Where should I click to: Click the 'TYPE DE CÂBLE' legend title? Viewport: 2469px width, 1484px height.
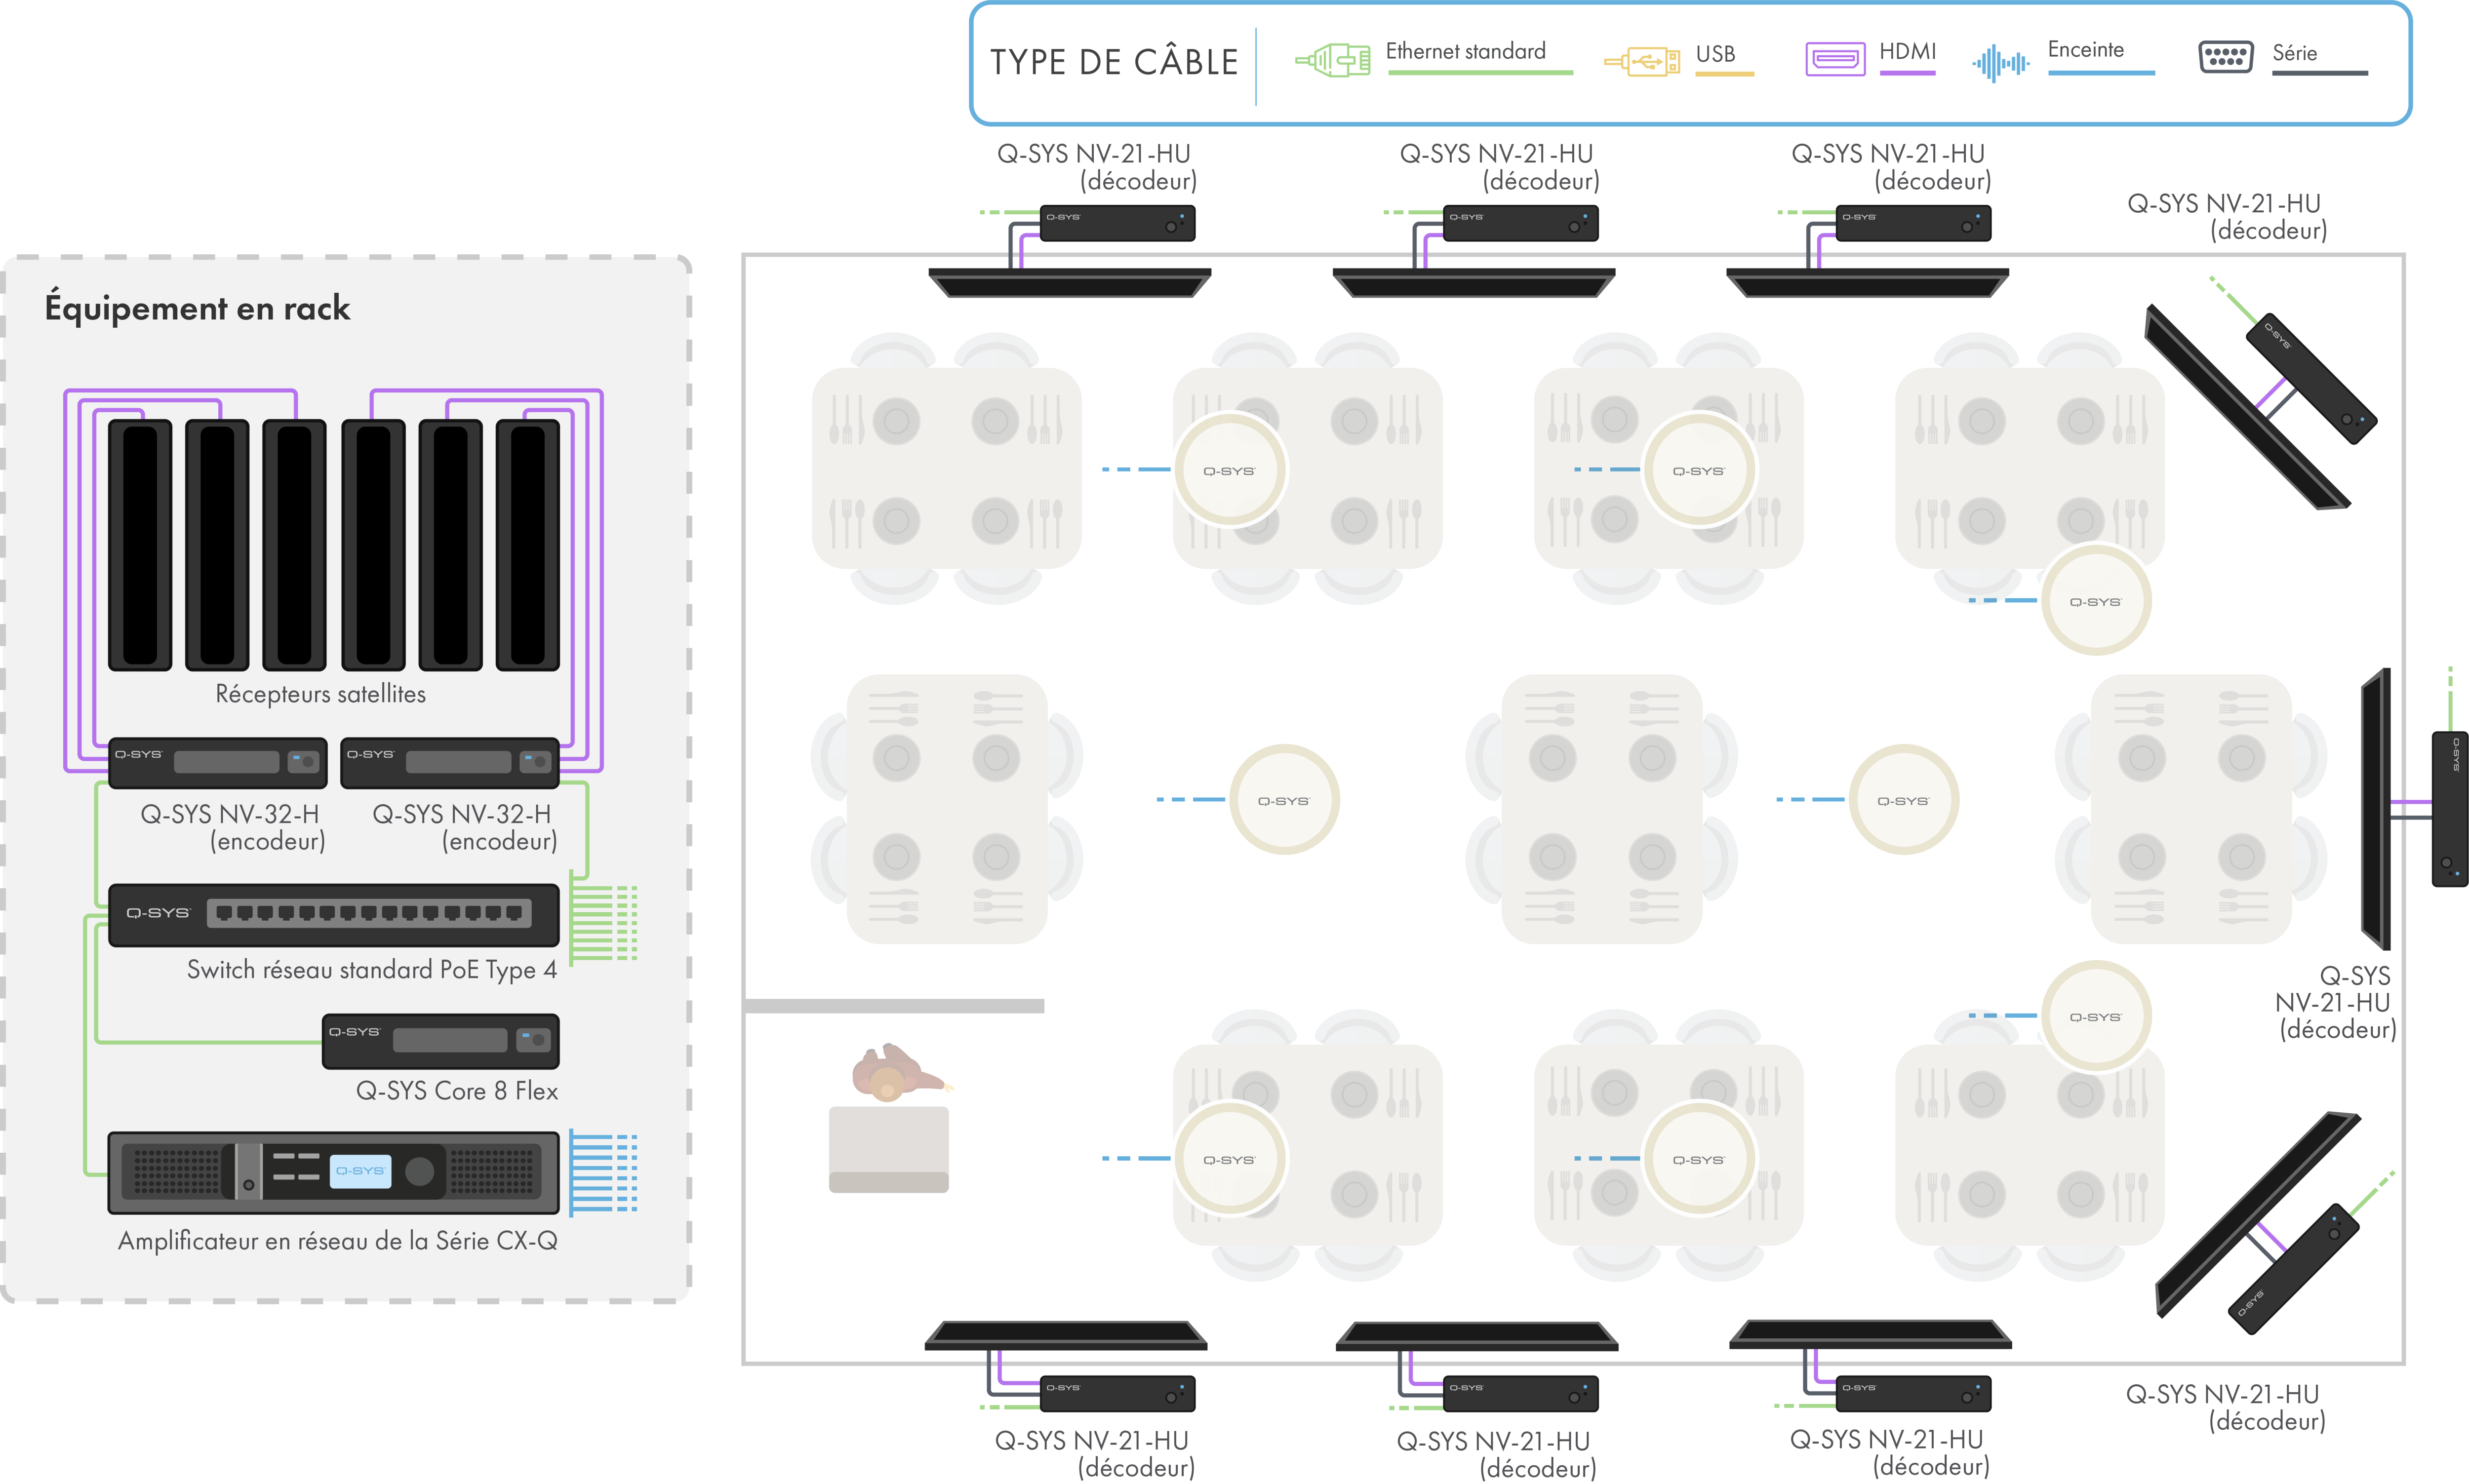point(1113,63)
